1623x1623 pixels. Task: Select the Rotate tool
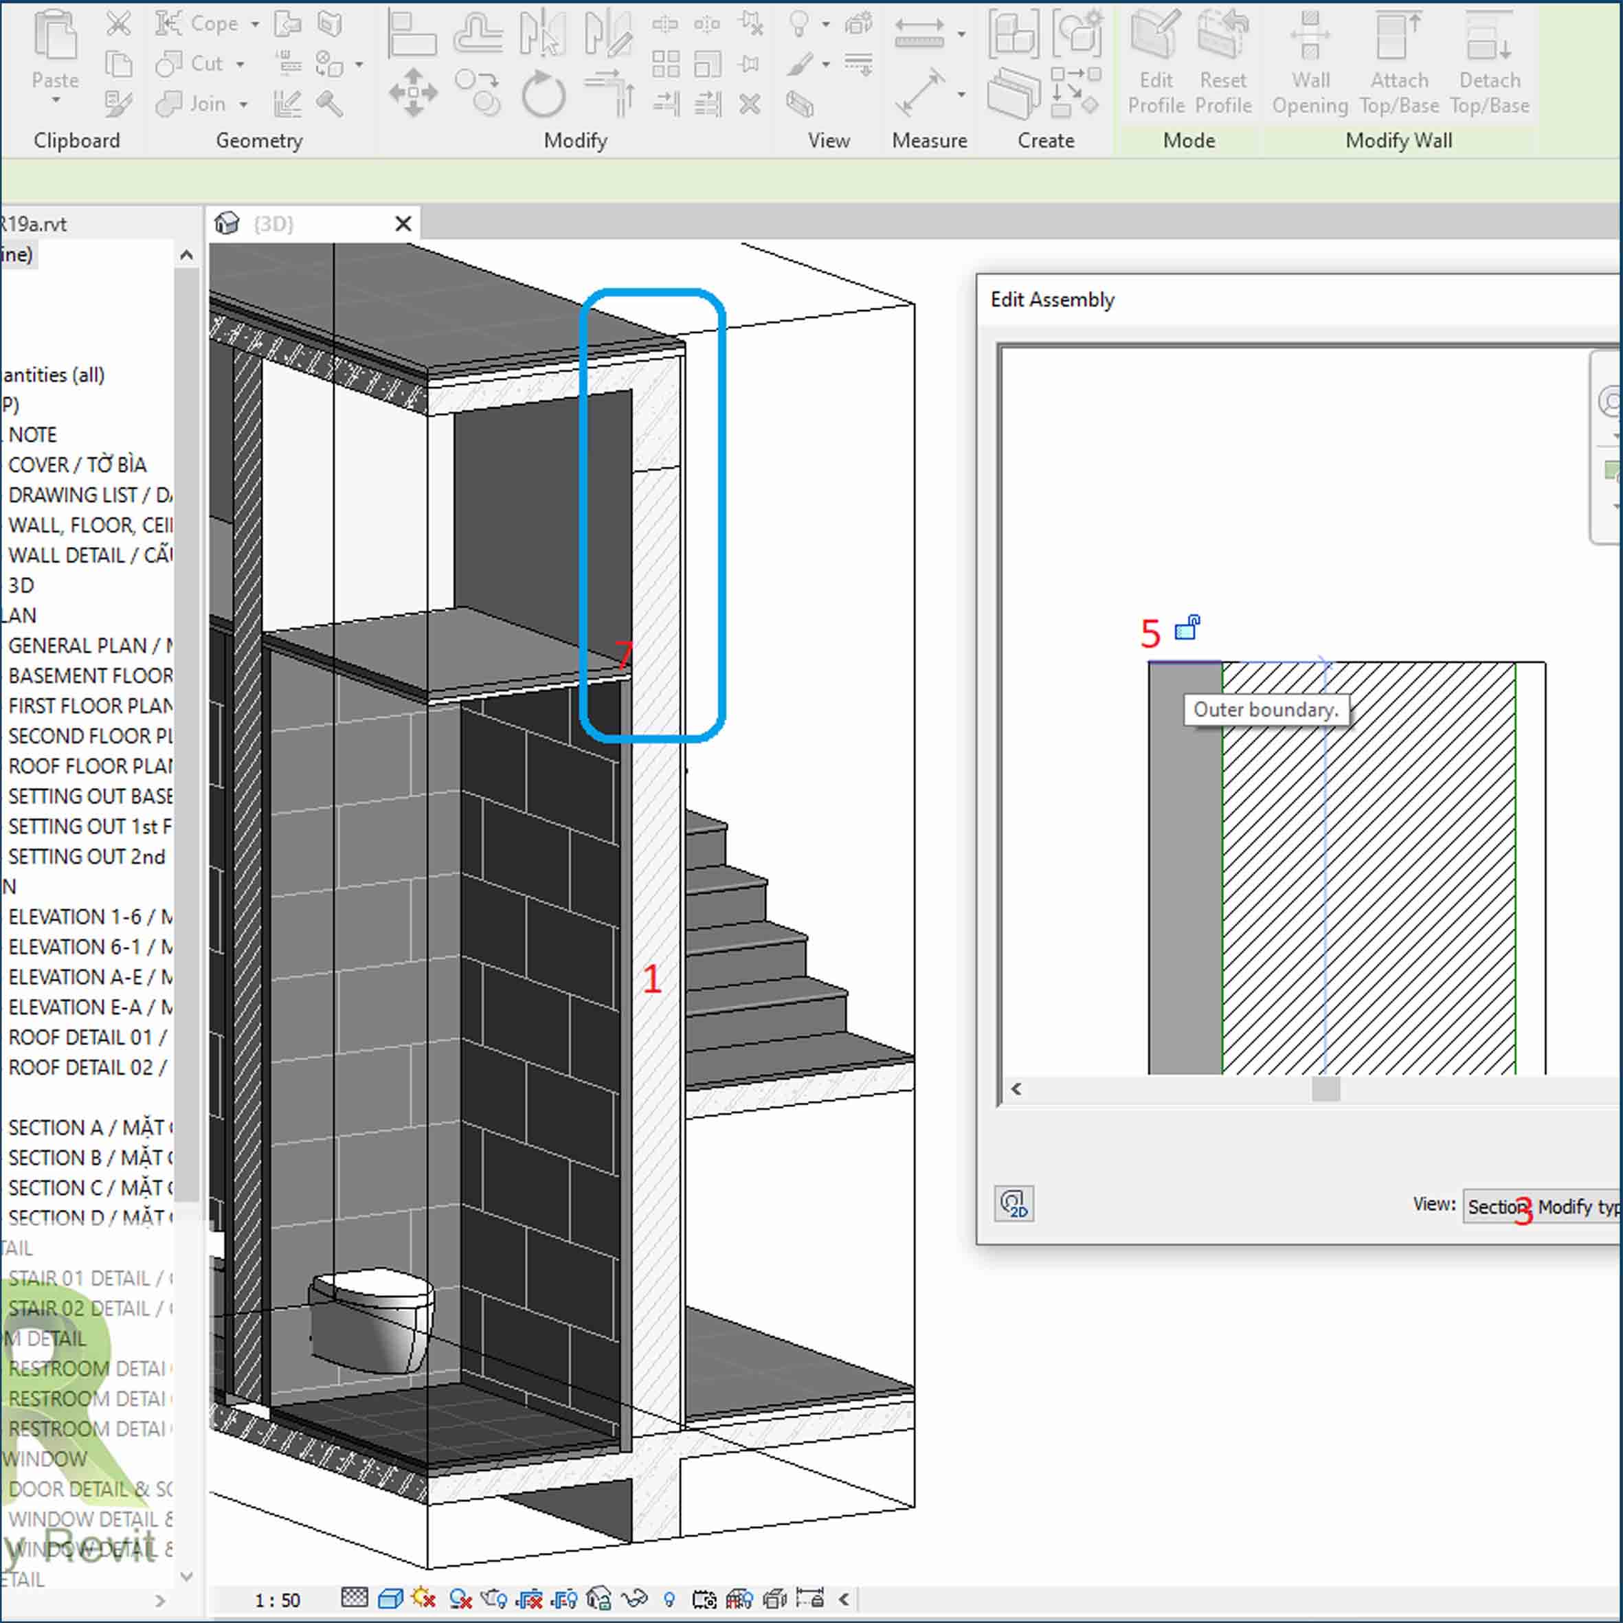tap(544, 93)
